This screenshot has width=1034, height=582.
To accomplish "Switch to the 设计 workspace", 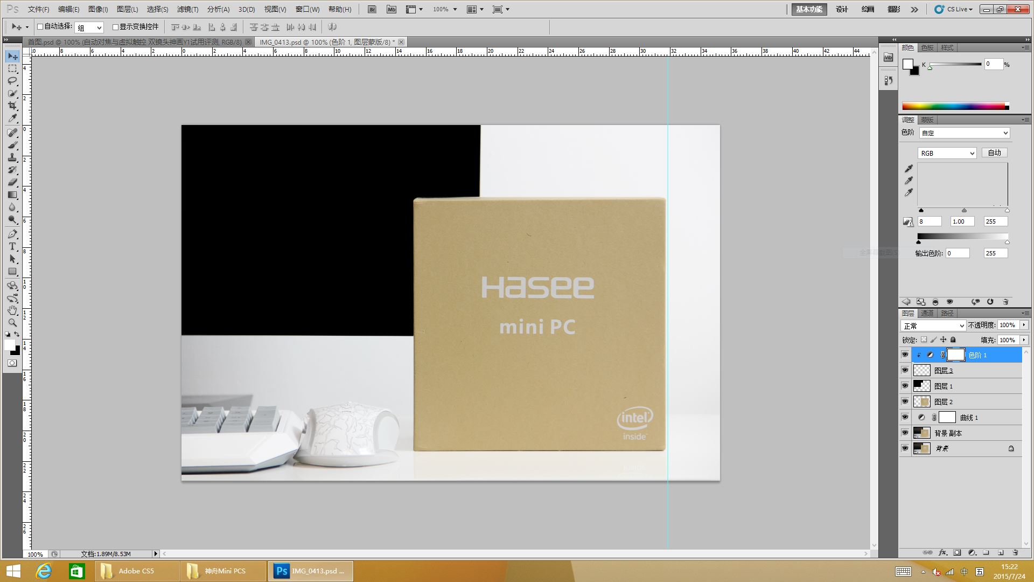I will (842, 9).
